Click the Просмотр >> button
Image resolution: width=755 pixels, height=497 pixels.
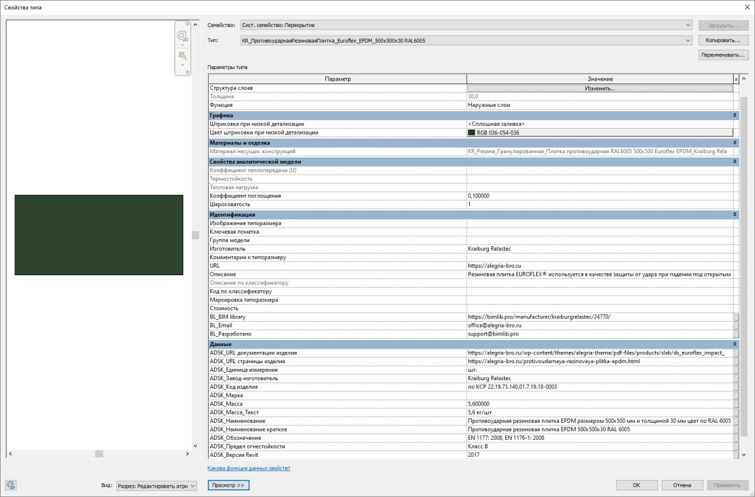pos(228,486)
